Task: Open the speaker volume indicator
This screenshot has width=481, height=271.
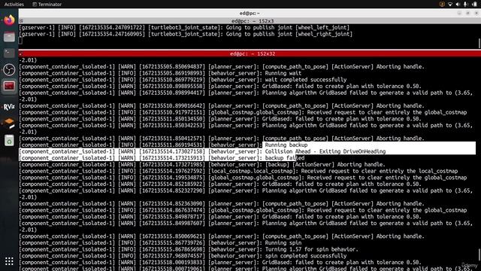Action: pyautogui.click(x=458, y=4)
